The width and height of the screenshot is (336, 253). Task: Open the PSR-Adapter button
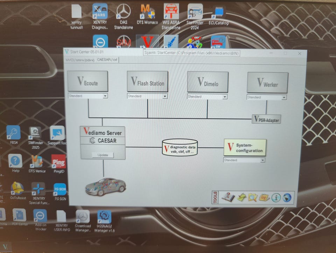click(266, 119)
